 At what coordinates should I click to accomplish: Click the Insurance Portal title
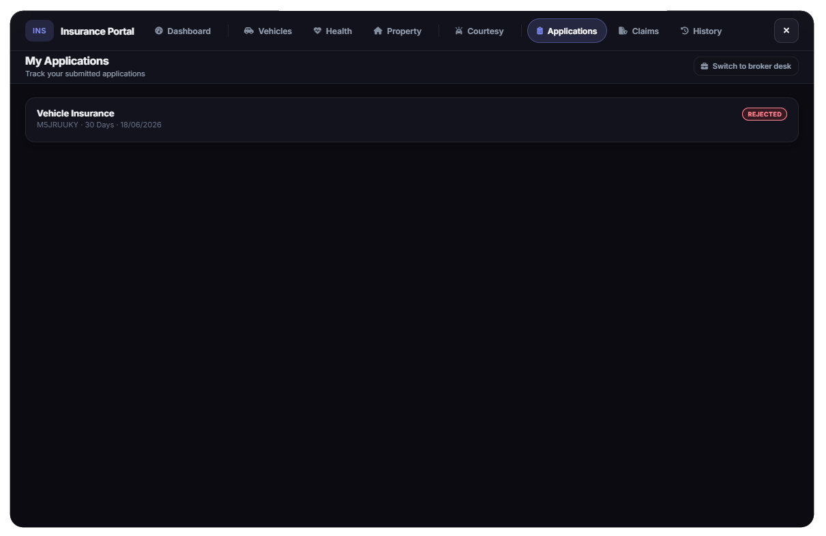[98, 31]
